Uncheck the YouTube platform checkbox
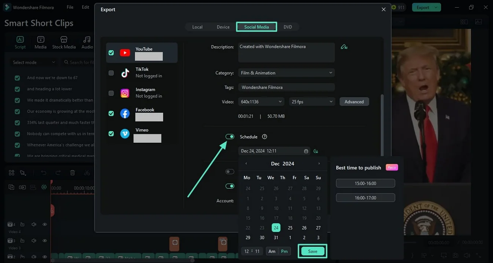 pos(111,53)
